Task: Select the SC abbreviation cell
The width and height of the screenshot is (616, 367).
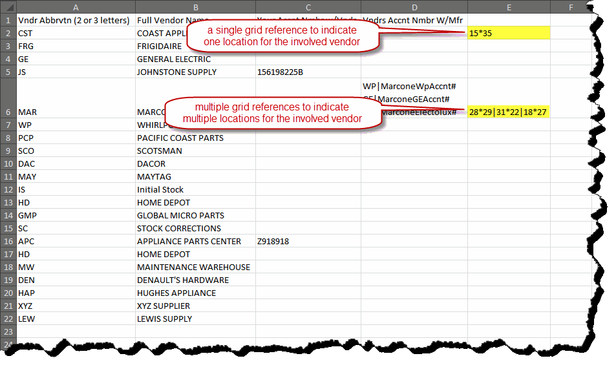Action: tap(76, 229)
